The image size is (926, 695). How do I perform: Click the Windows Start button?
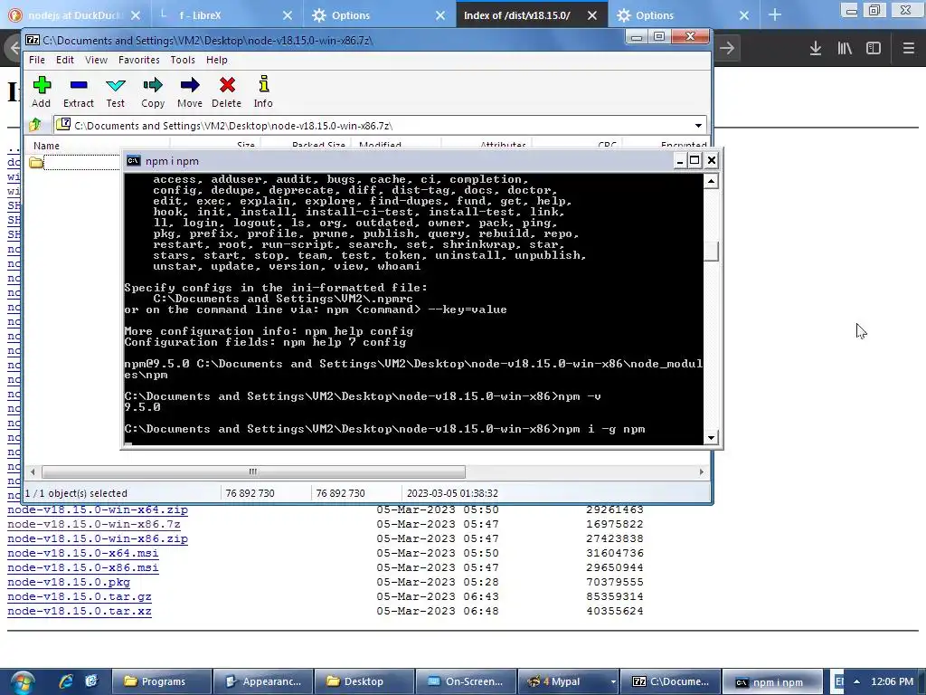[22, 682]
